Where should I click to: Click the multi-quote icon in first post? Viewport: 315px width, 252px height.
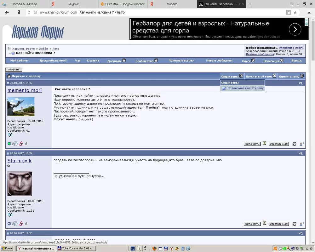264,143
